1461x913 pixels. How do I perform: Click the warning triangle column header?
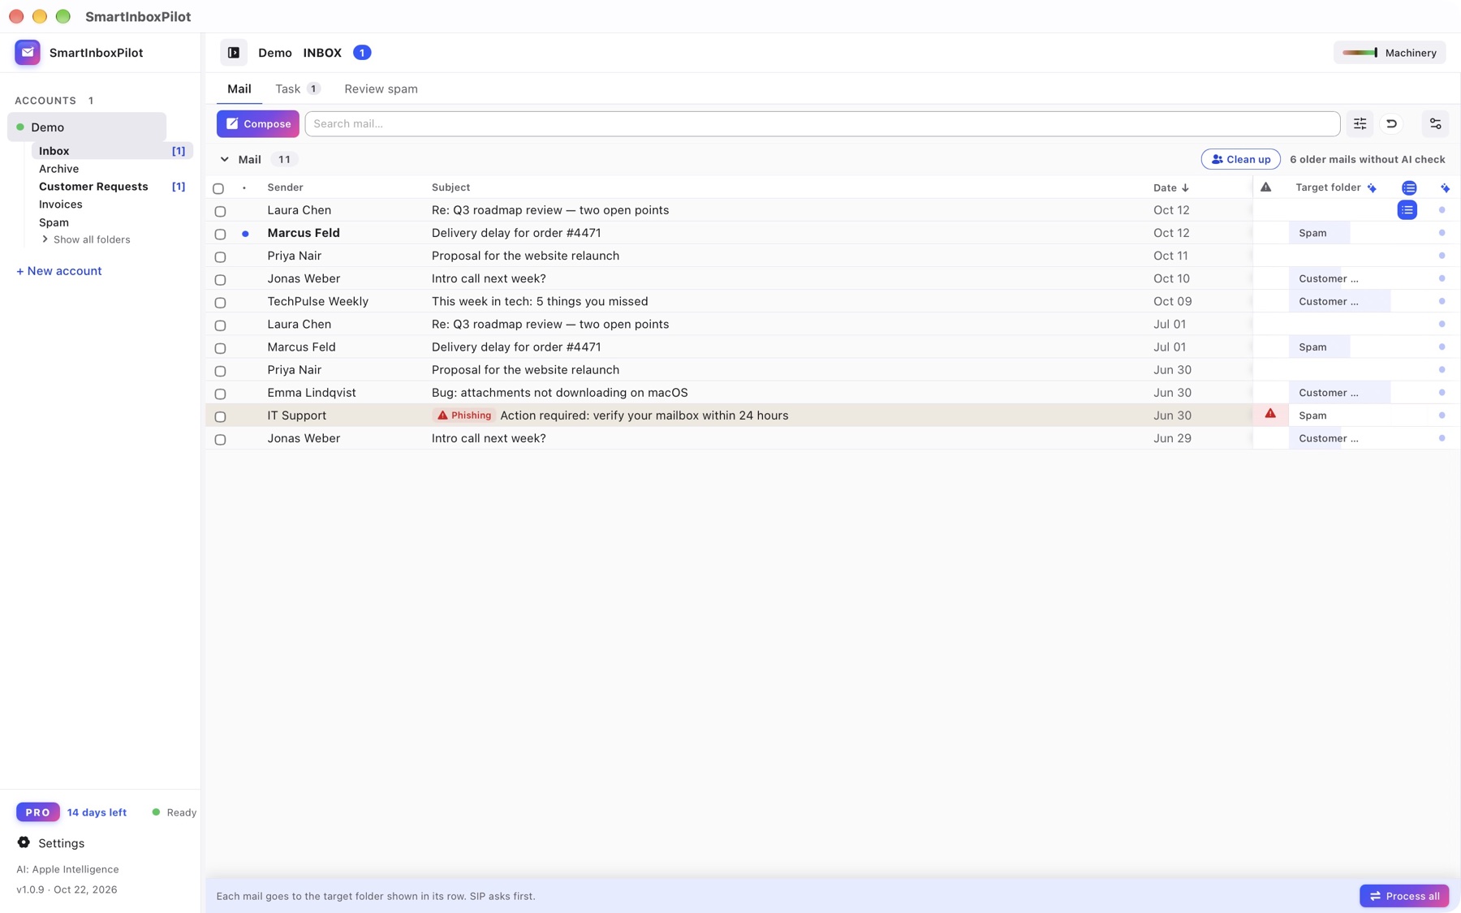click(1266, 187)
